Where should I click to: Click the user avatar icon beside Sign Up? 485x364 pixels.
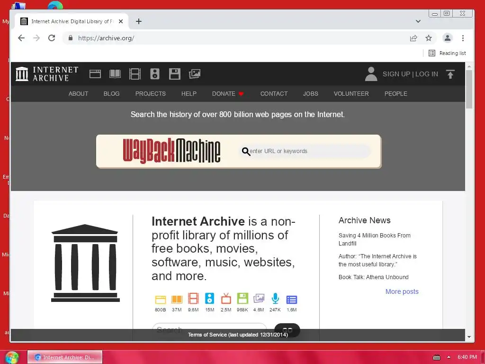click(371, 74)
